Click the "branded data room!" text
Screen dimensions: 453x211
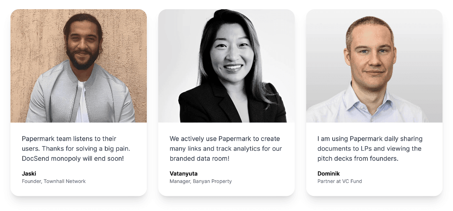click(199, 159)
